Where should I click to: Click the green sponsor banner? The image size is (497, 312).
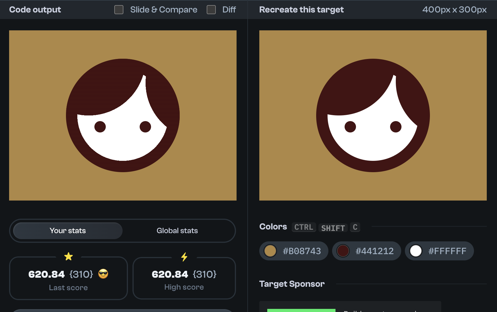pyautogui.click(x=301, y=310)
